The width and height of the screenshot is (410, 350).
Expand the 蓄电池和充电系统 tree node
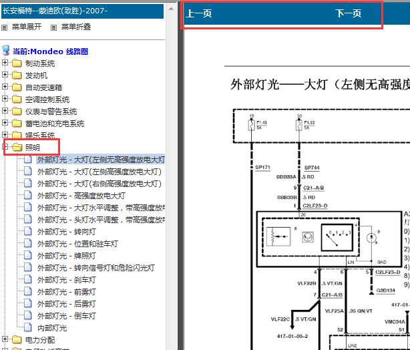point(5,123)
